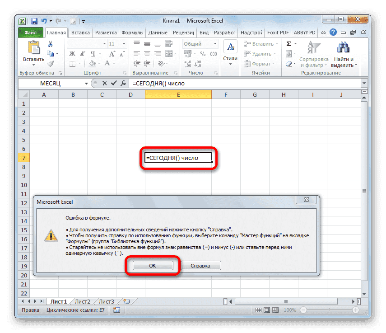Confirm formula entry with the checkmark icon
386x333 pixels.
(x=113, y=83)
